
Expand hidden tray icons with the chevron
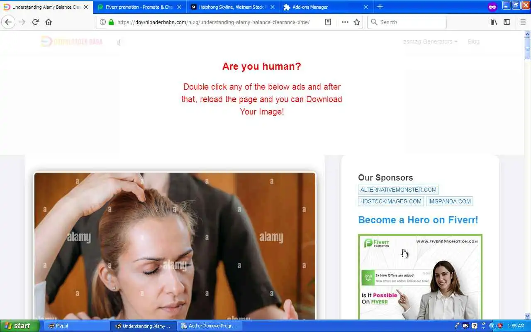tap(492, 326)
